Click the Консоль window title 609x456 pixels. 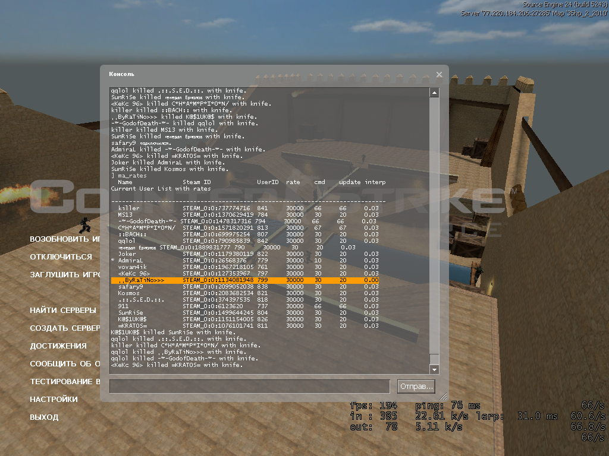tap(121, 74)
